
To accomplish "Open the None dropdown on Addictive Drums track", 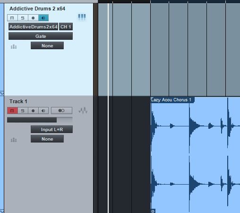I will click(47, 45).
